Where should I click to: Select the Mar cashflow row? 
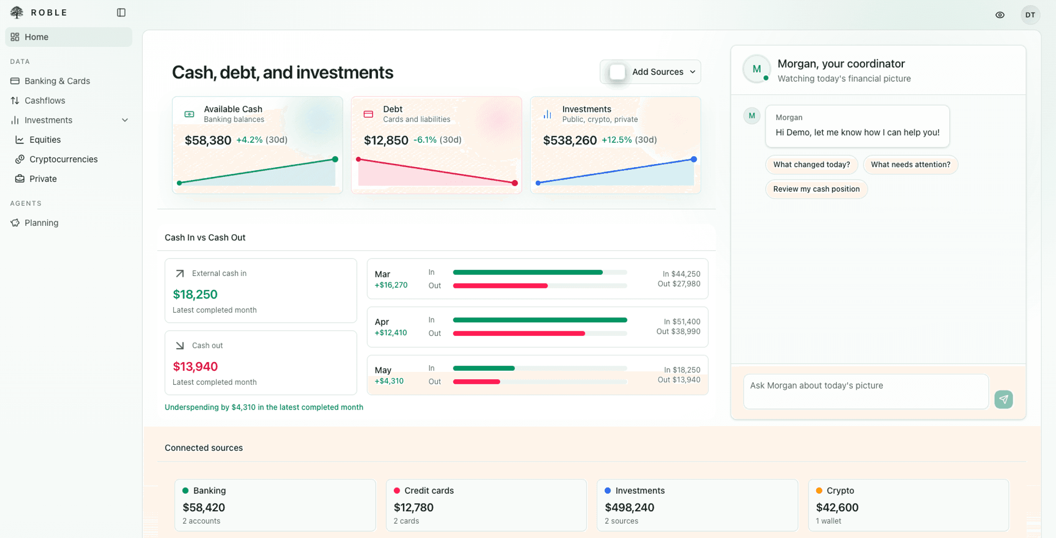click(x=537, y=279)
